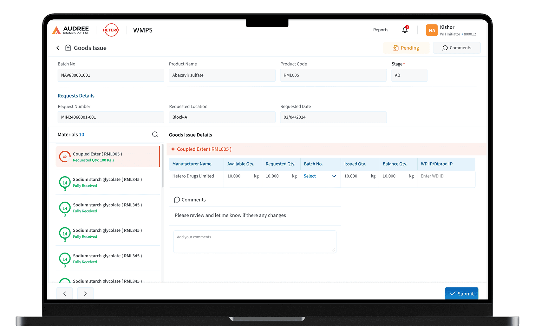Click the Request Number field MIN24060001-001
Image resolution: width=535 pixels, height=326 pixels.
tap(111, 117)
